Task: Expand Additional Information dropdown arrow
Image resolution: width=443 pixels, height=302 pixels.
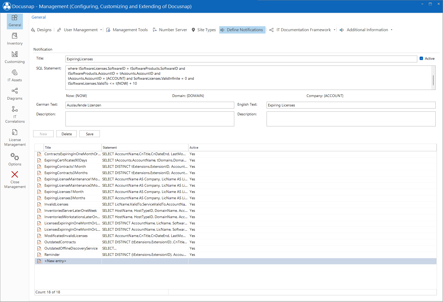Action: click(x=391, y=30)
